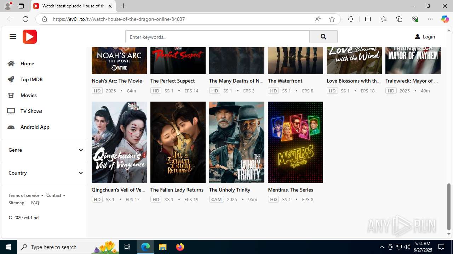Image resolution: width=453 pixels, height=254 pixels.
Task: Open Browser essentials heart icon
Action: tap(415, 19)
